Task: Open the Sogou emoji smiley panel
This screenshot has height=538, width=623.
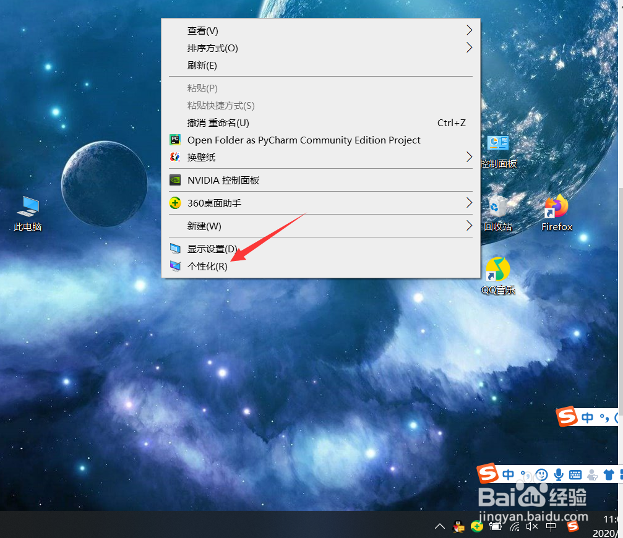Action: click(541, 474)
